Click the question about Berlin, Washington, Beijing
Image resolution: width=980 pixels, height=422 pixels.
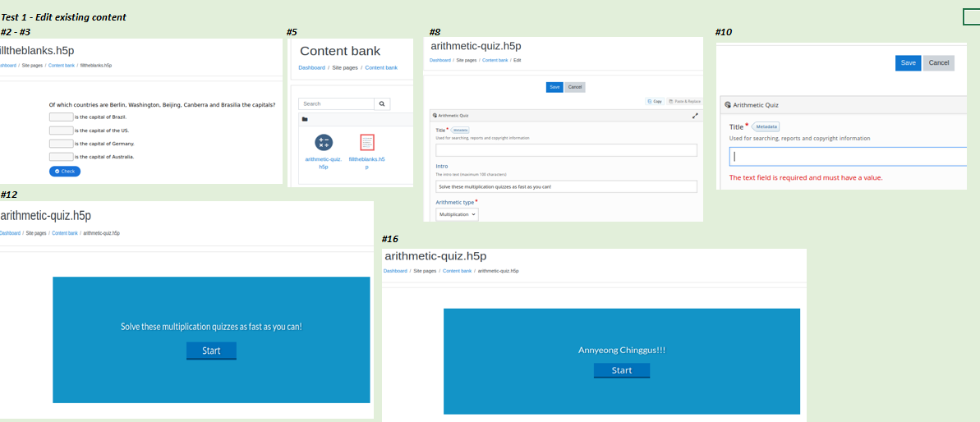tap(163, 105)
